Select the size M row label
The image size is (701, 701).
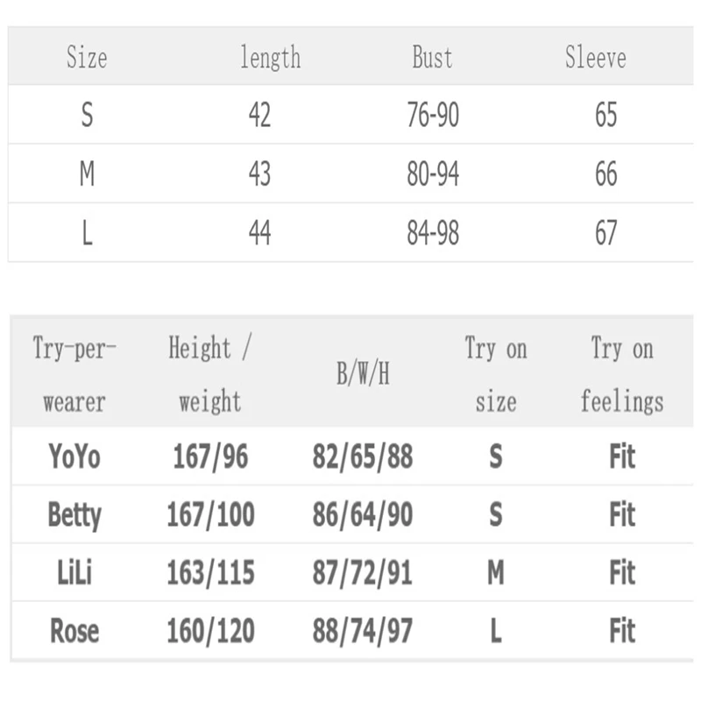click(87, 174)
